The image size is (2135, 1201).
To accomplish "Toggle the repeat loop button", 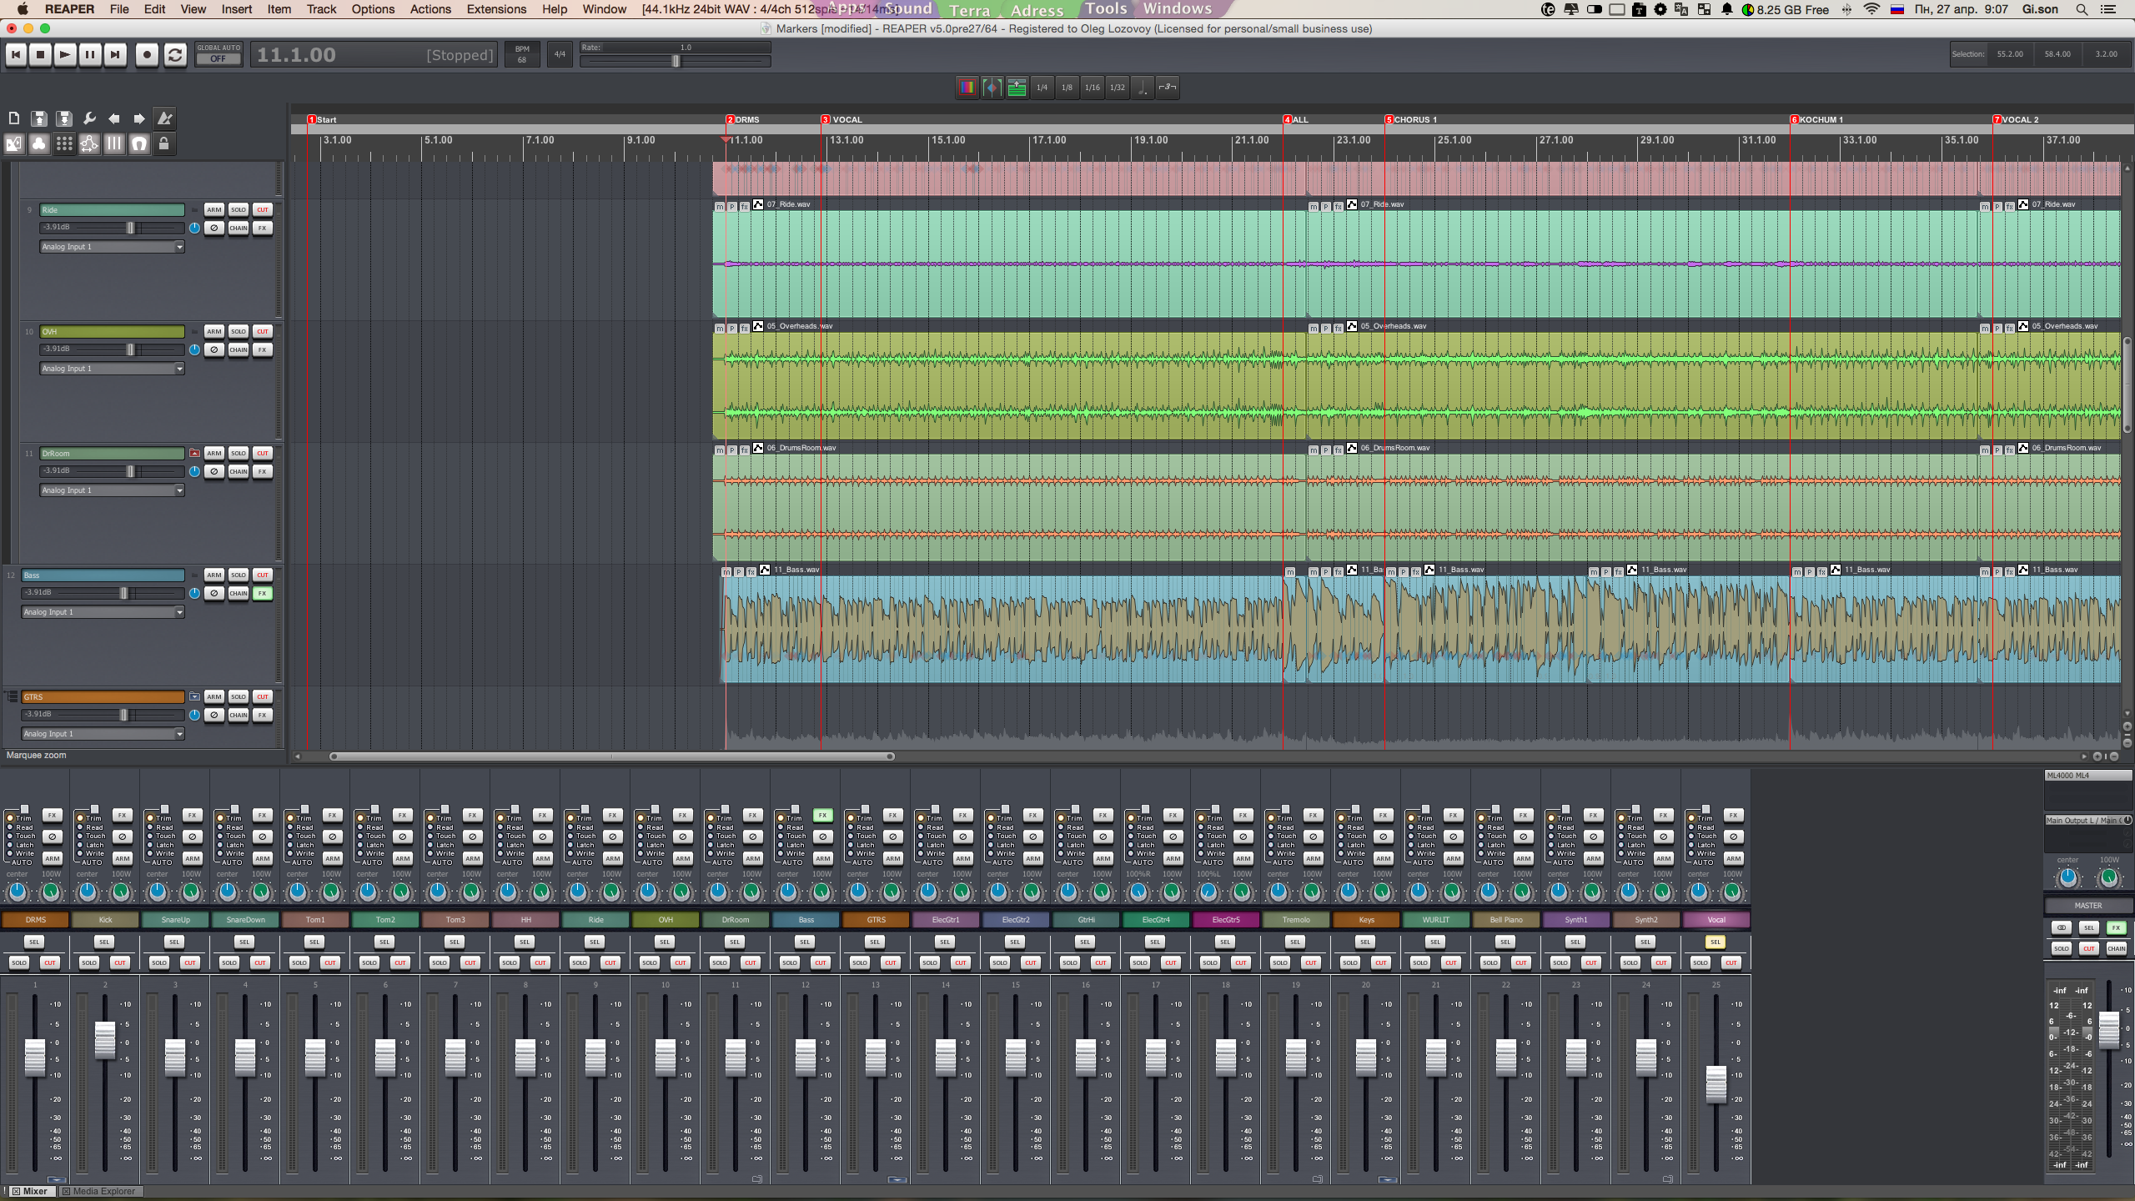I will click(x=175, y=55).
